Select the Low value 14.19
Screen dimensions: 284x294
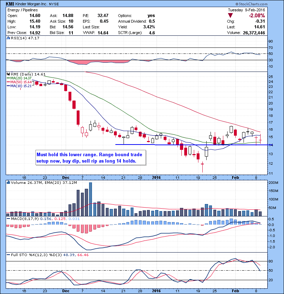(35, 27)
